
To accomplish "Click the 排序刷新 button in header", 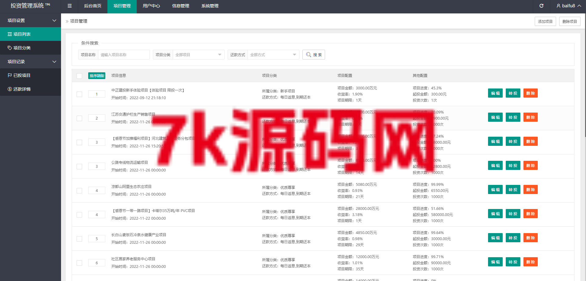I will [x=97, y=76].
